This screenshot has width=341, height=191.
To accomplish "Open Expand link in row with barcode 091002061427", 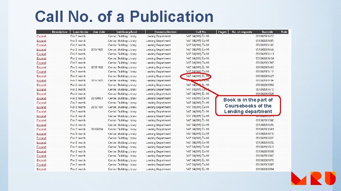I will 41,76.
